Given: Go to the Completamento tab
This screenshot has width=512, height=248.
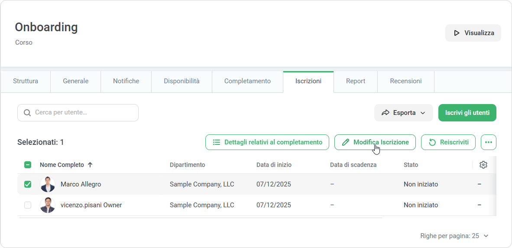Looking at the screenshot, I should (247, 81).
